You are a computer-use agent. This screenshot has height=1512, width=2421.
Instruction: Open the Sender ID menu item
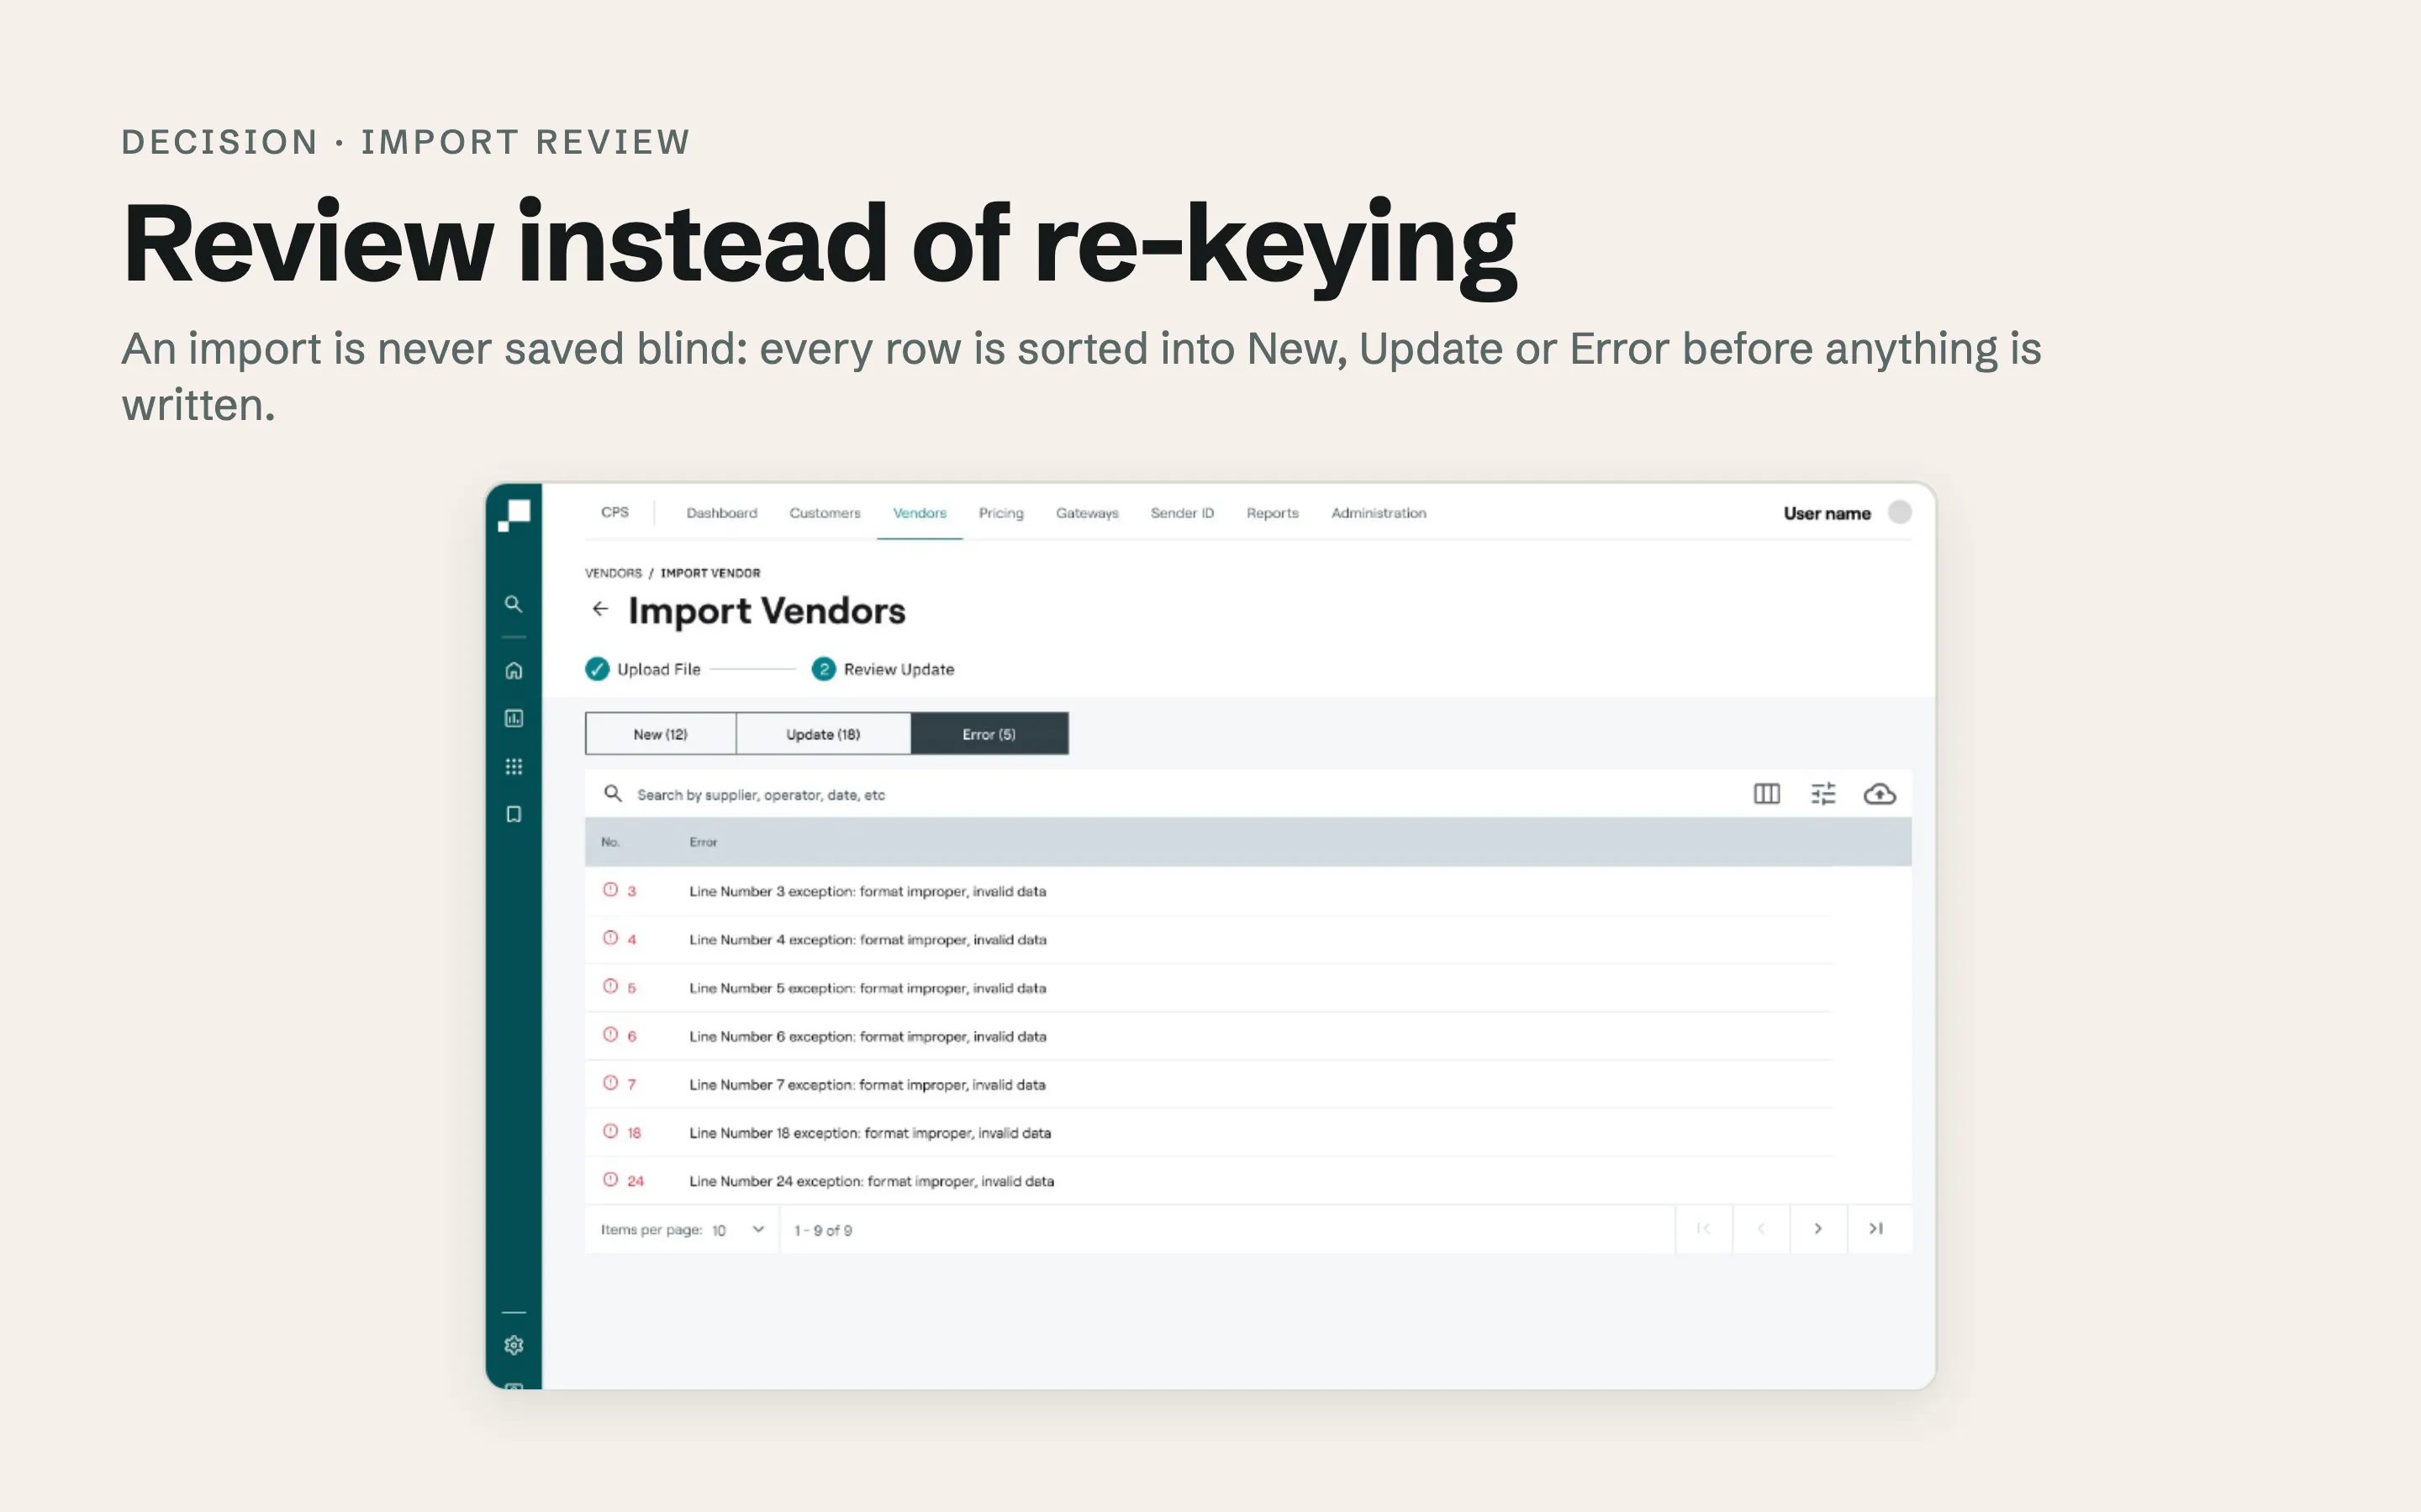click(1181, 513)
